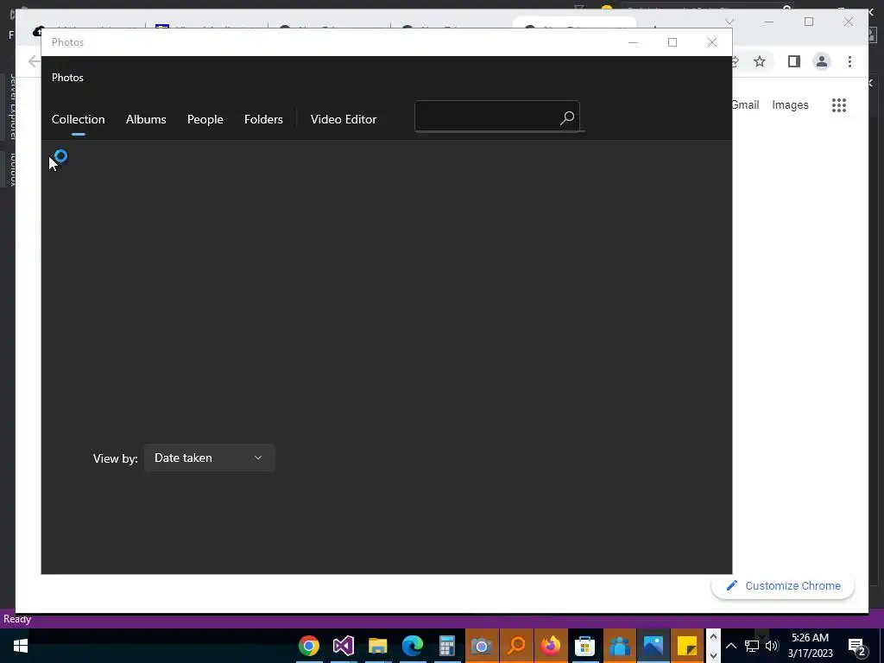This screenshot has height=663, width=884.
Task: Toggle the Chrome side panel icon
Action: pyautogui.click(x=794, y=61)
